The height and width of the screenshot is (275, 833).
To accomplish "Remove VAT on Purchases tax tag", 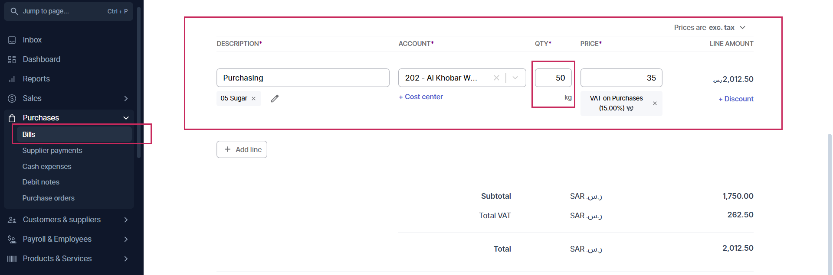I will (655, 104).
